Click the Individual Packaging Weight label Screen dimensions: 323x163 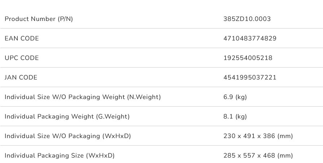67,116
